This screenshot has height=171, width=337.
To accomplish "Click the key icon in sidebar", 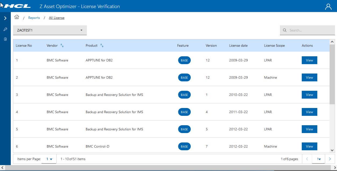I will (x=5, y=29).
